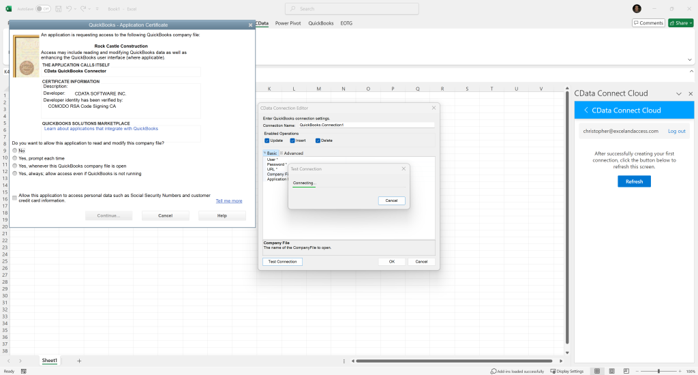Select row header 25
The image size is (698, 375).
coord(5,261)
